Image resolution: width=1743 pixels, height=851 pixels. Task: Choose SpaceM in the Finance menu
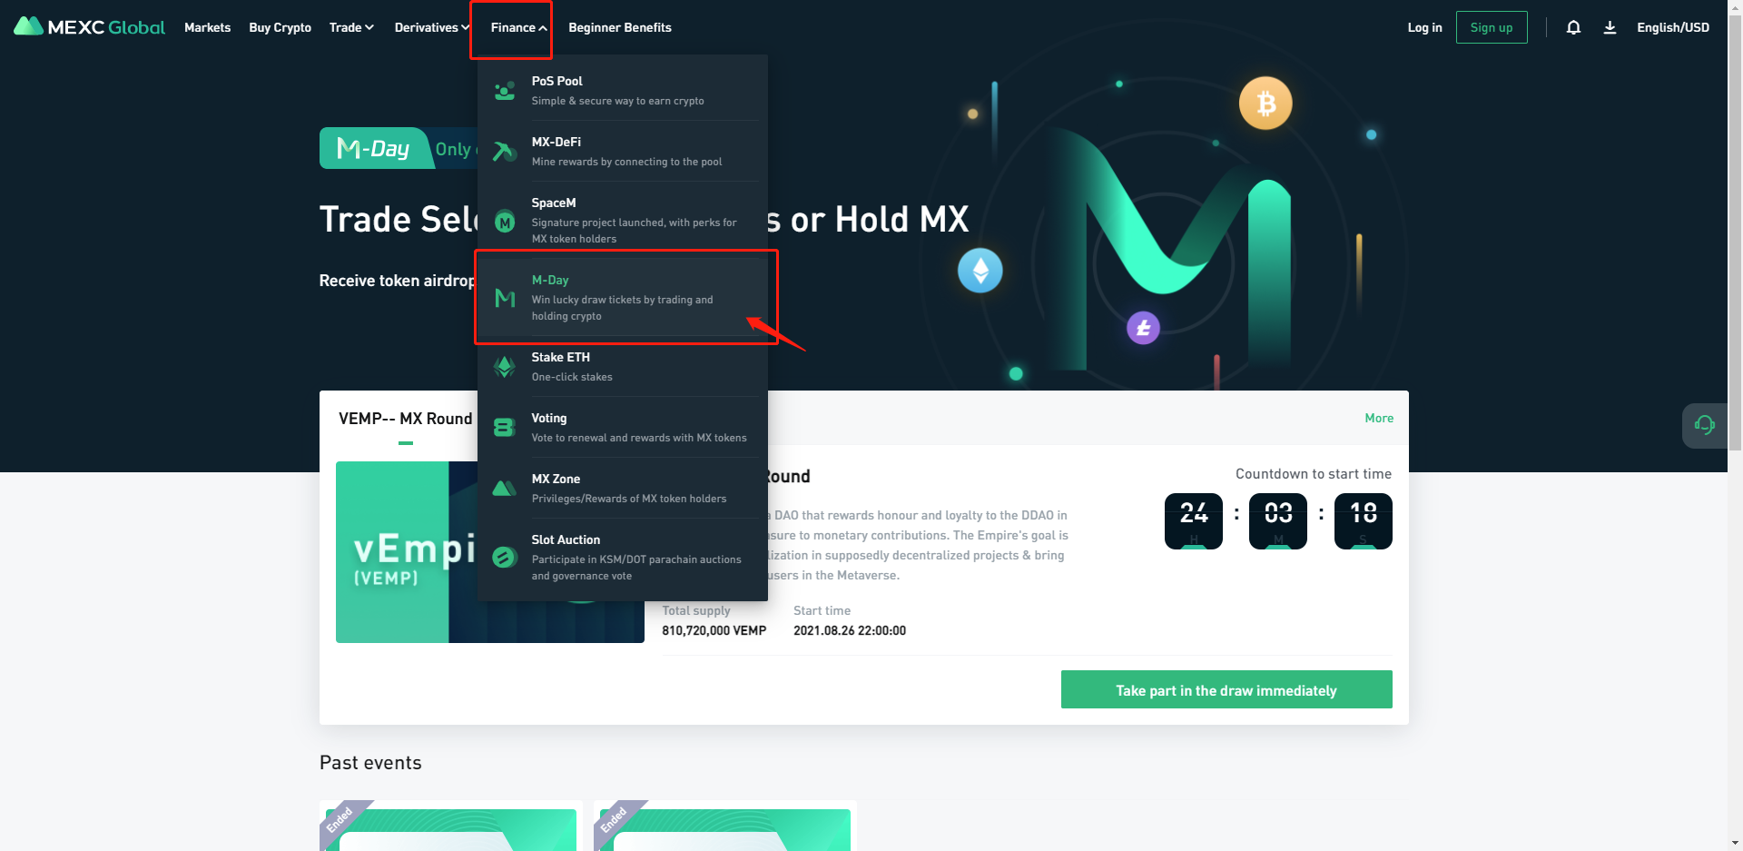click(x=623, y=220)
